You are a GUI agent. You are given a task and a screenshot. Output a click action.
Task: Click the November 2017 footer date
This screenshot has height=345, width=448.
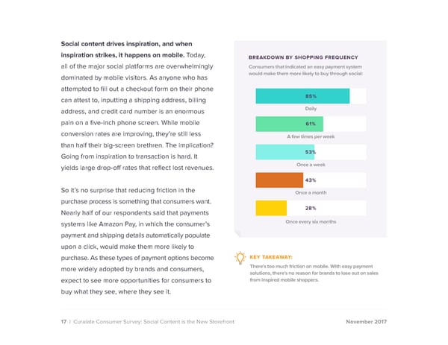pyautogui.click(x=373, y=320)
